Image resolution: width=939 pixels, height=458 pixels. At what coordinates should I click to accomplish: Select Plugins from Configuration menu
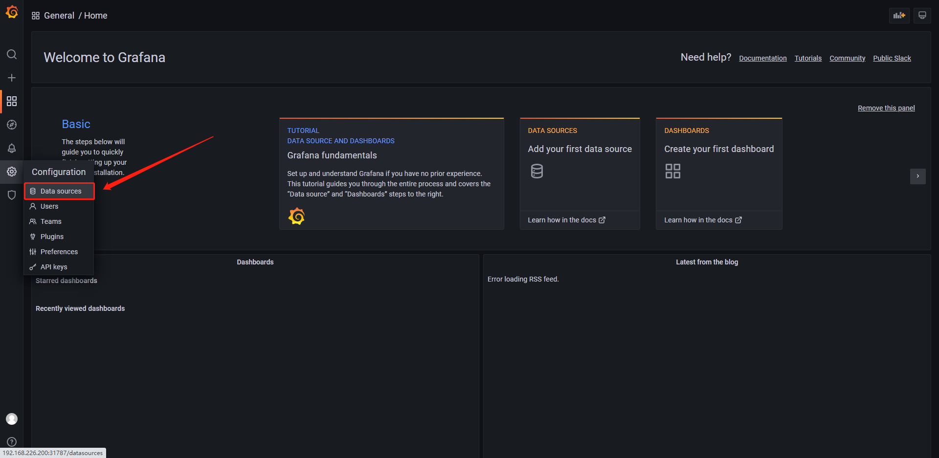52,237
